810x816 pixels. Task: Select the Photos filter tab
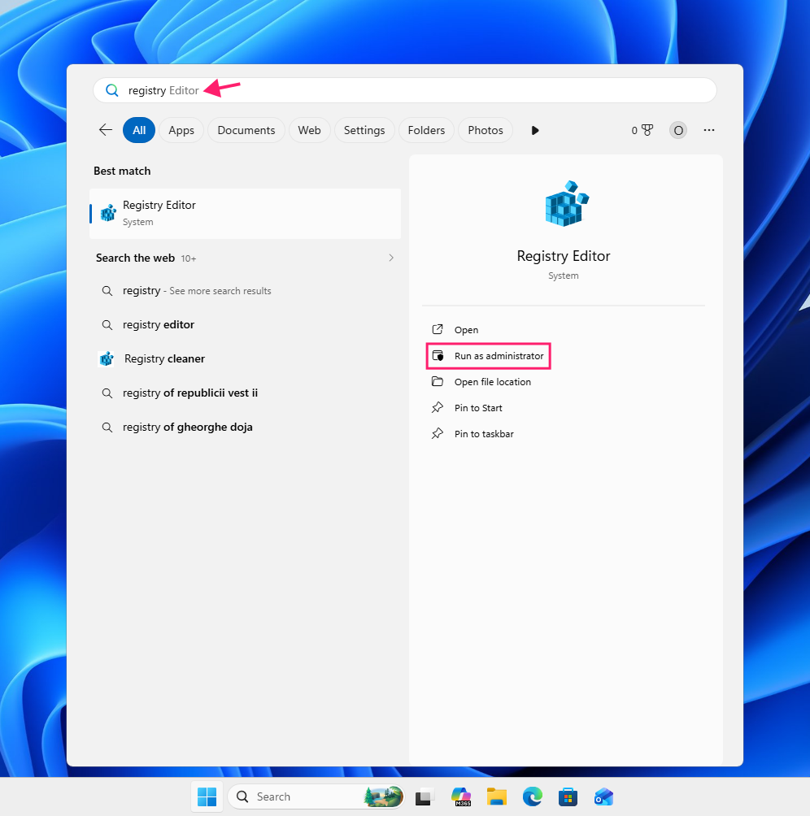(486, 130)
